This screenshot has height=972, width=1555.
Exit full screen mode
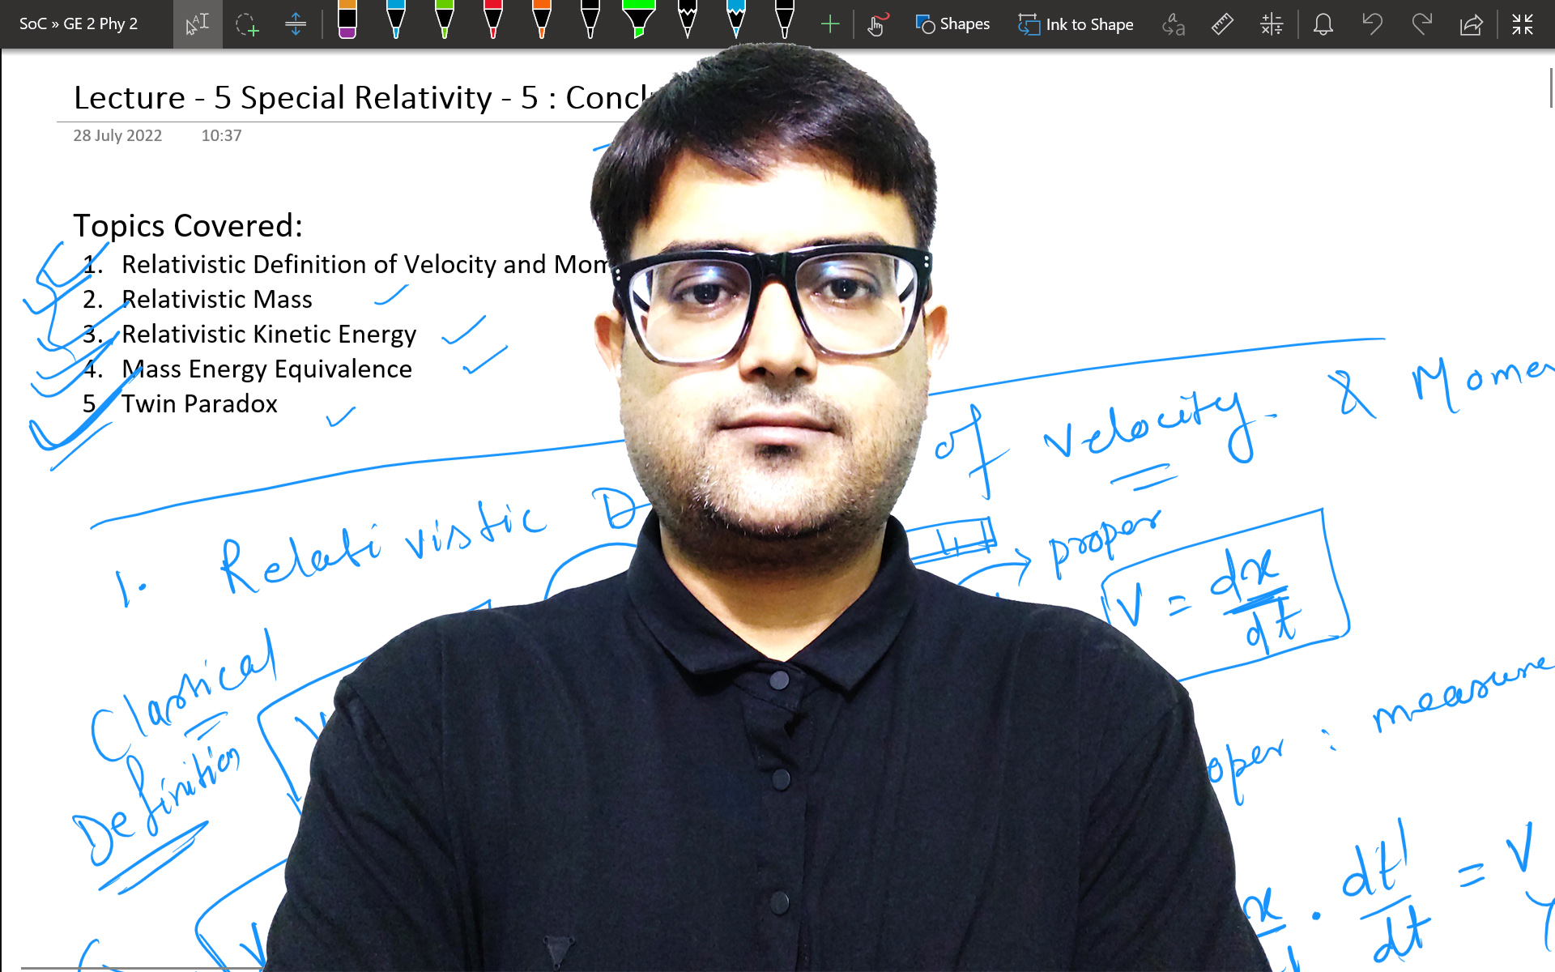[1523, 24]
